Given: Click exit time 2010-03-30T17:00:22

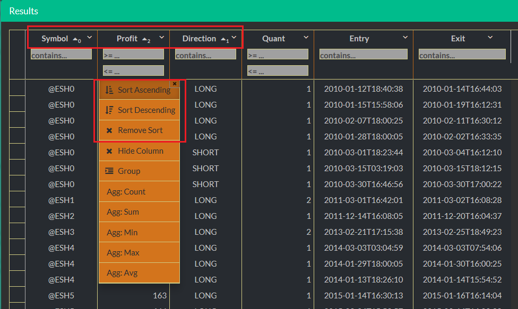Looking at the screenshot, I should [462, 184].
